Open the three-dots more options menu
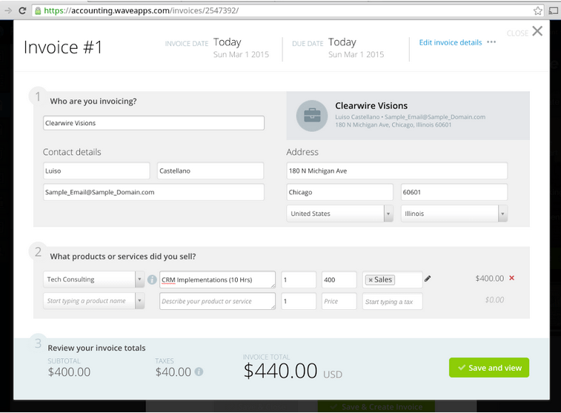Screen dimensions: 561x413 point(491,42)
